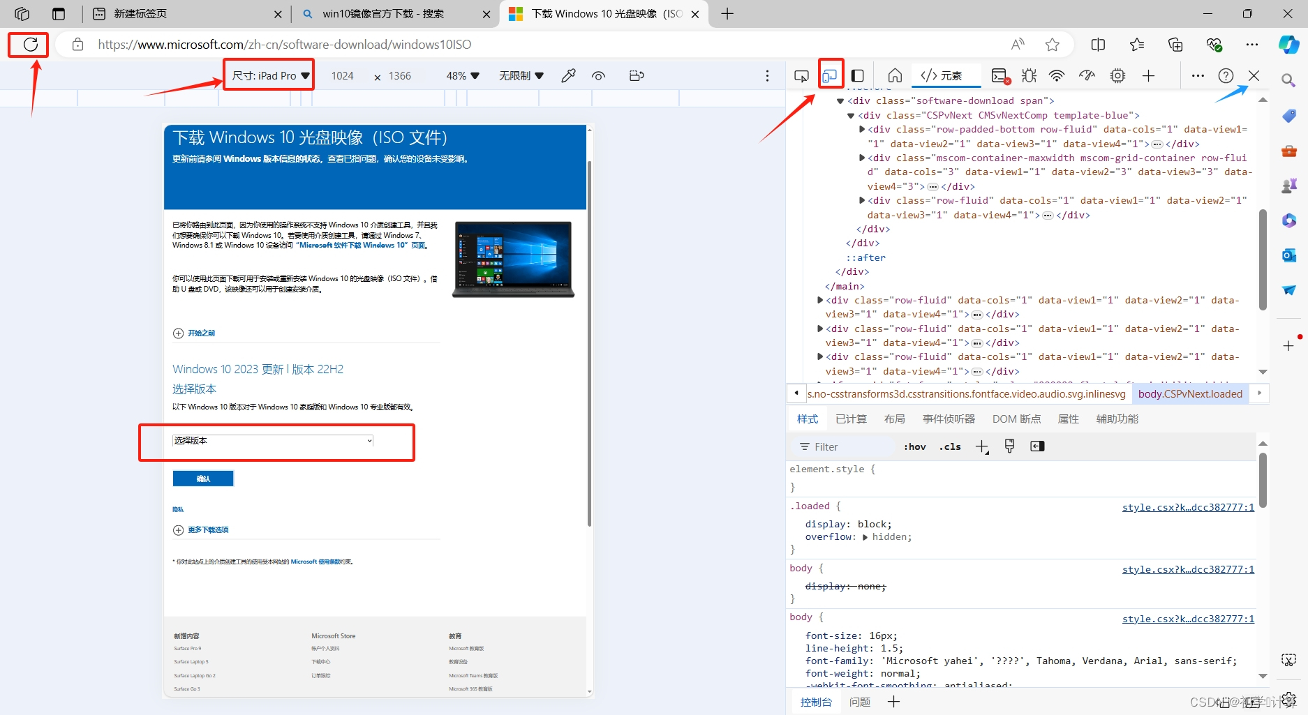Switch to the DOM 断点 tab
This screenshot has width=1308, height=715.
pyautogui.click(x=1016, y=419)
